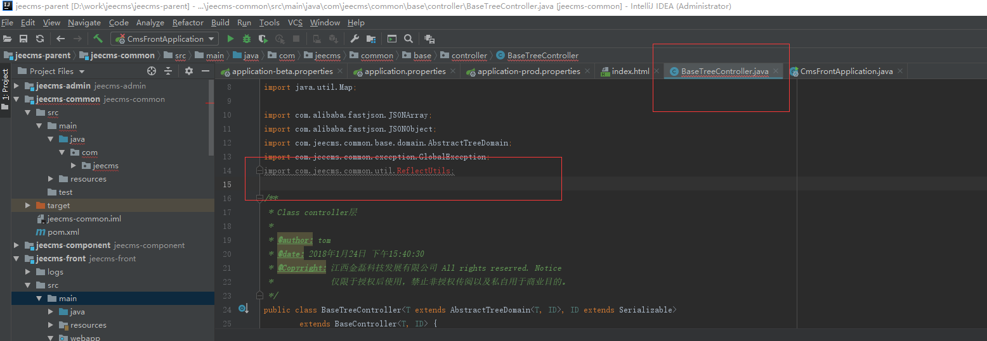Click the Synchronize refresh icon

click(40, 39)
